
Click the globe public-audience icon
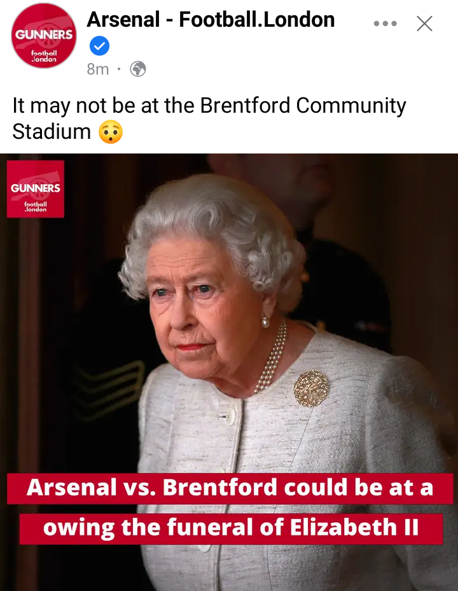pyautogui.click(x=138, y=69)
